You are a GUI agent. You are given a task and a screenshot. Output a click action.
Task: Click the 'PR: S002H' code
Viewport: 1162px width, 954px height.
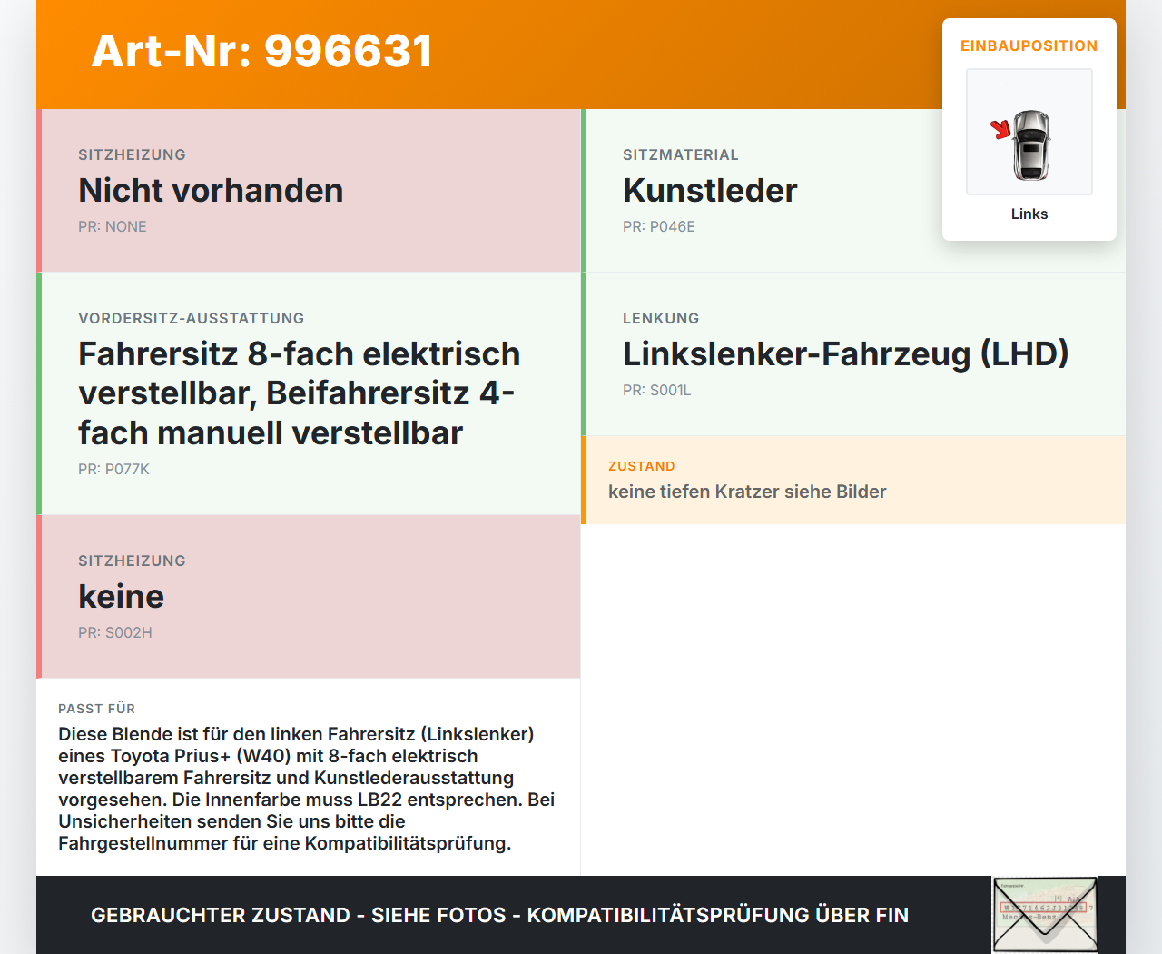(x=115, y=632)
